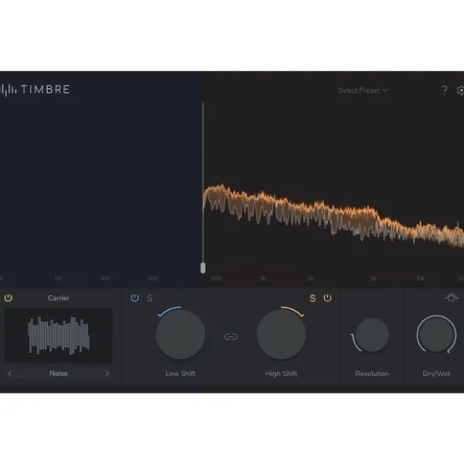Viewport: 464px width, 465px height.
Task: Open help via the question mark icon
Action: click(444, 90)
